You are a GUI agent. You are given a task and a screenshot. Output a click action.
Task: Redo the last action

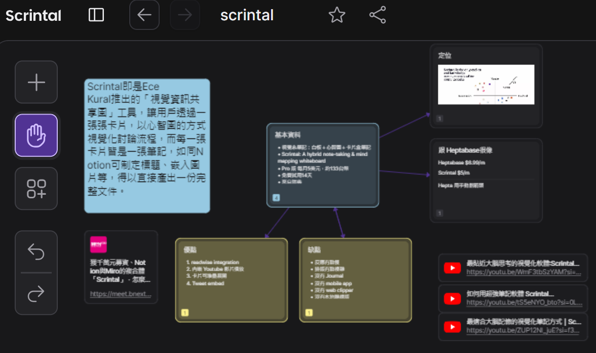36,293
